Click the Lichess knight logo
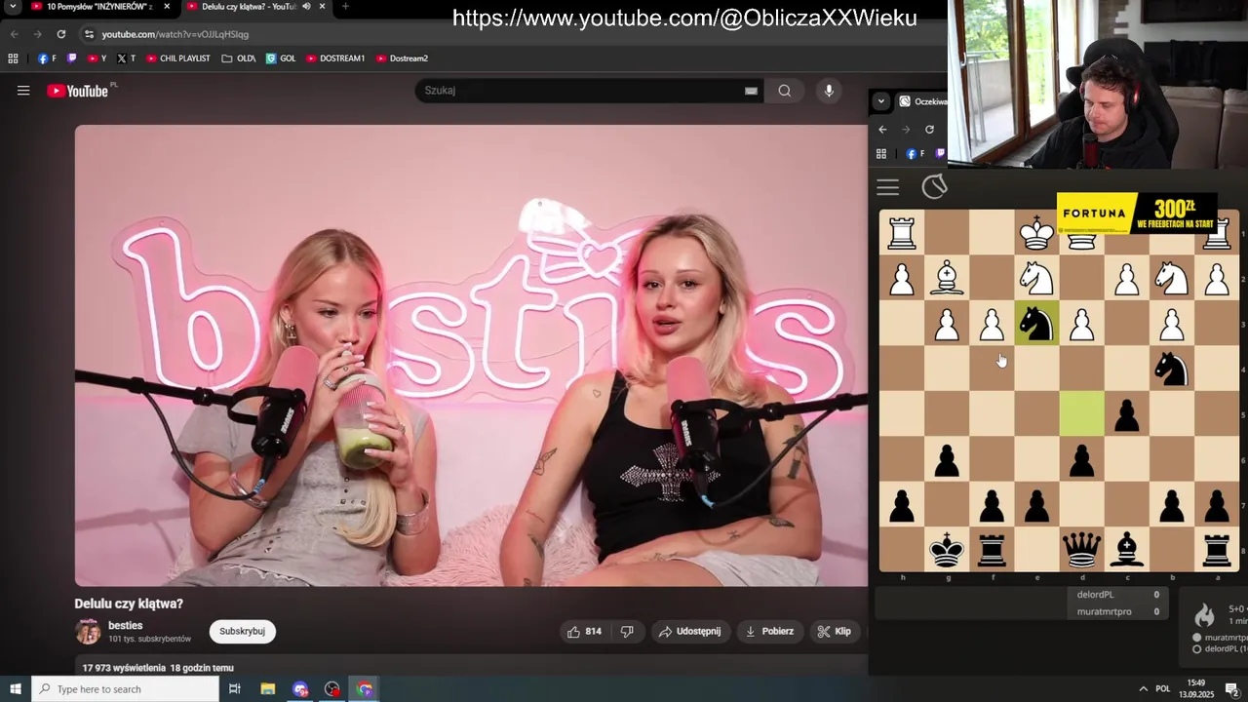 (934, 186)
